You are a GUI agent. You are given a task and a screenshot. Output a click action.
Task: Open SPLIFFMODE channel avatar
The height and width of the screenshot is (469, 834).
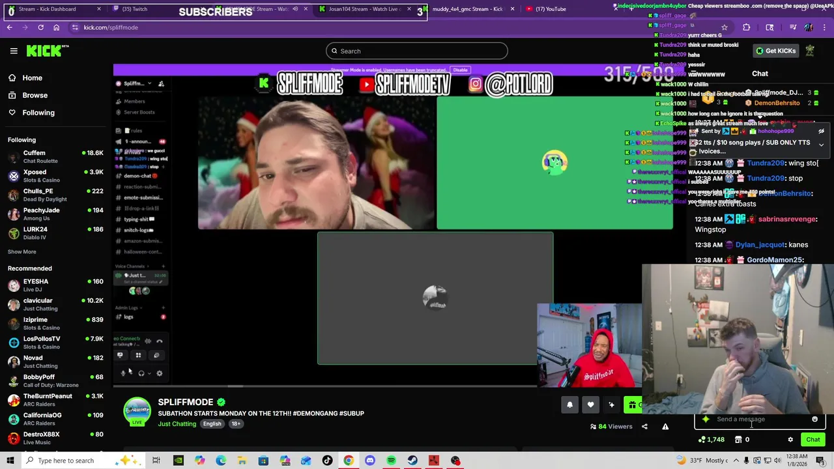pos(137,412)
